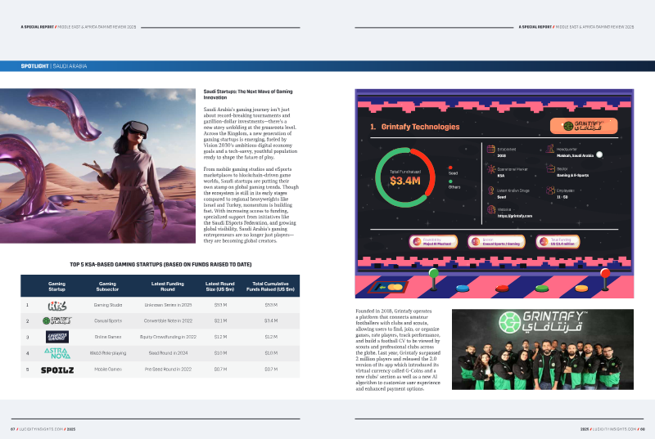Click the Equity Crowdfunding in 2022 cell

pos(168,337)
